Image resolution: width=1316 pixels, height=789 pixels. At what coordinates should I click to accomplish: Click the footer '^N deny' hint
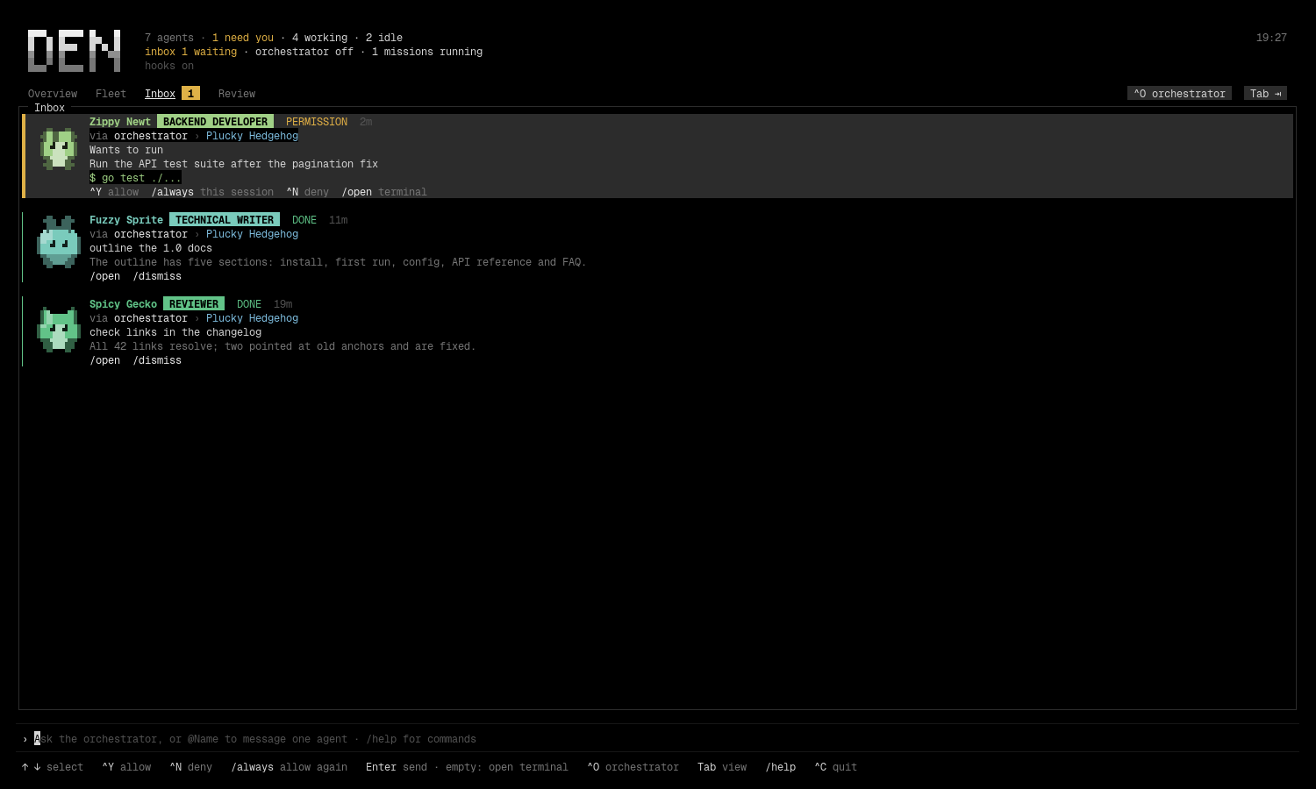191,767
